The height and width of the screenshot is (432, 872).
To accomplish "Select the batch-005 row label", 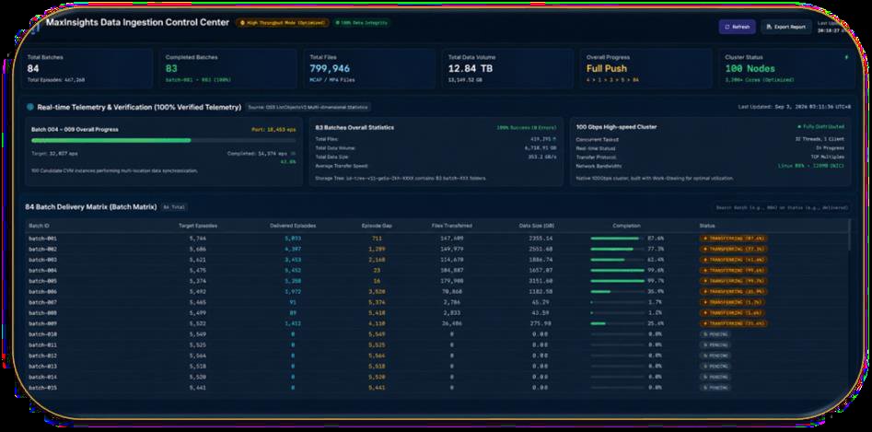I will (x=43, y=281).
